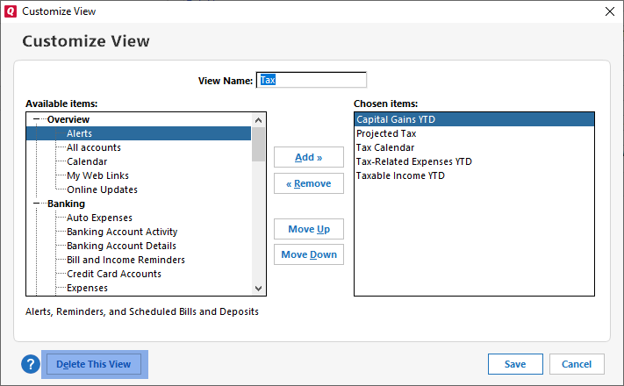Close the Customize View window
The width and height of the screenshot is (624, 386).
[x=609, y=11]
